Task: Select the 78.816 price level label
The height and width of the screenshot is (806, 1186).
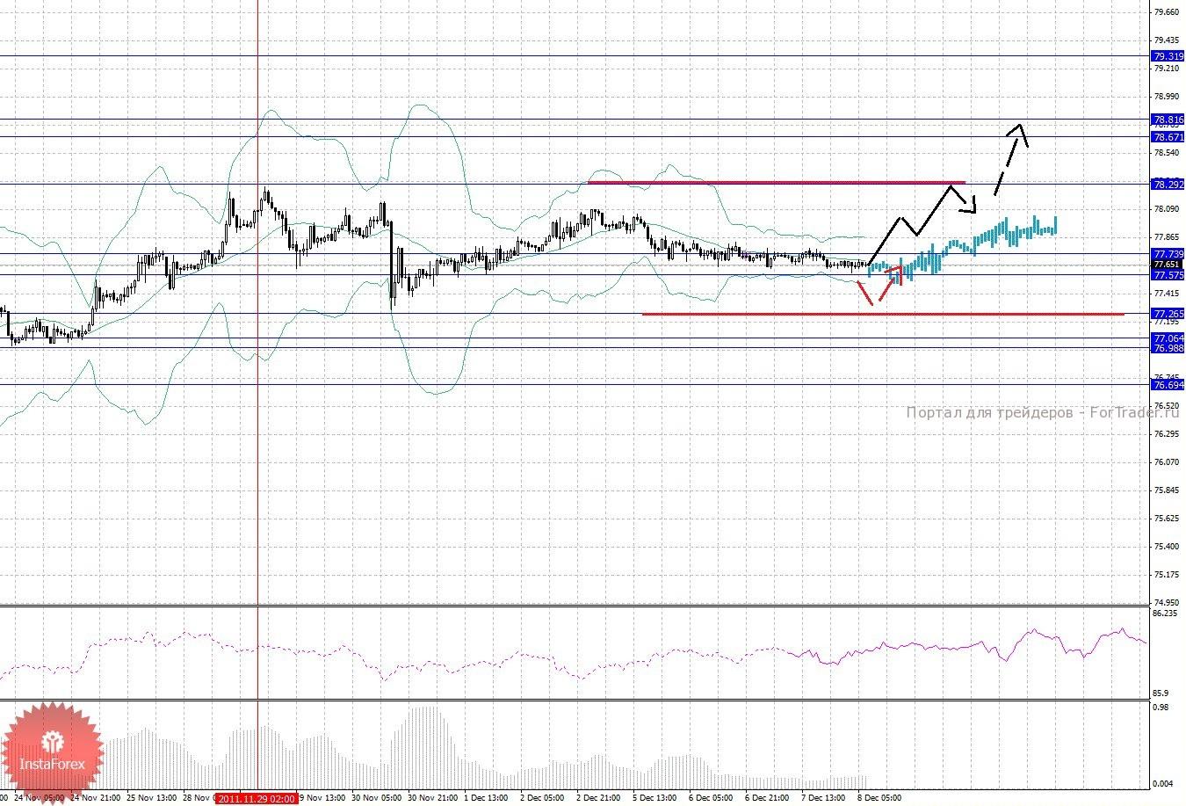Action: [x=1168, y=120]
